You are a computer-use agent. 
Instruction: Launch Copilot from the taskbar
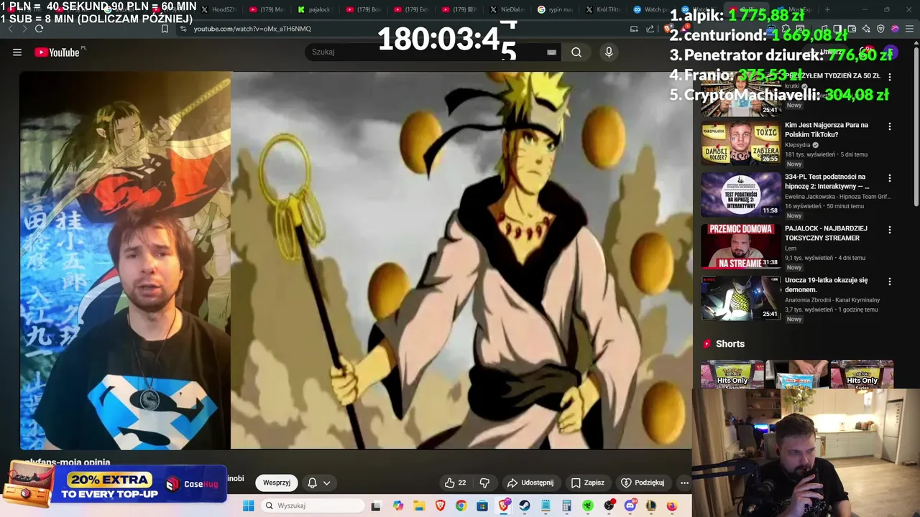[x=398, y=506]
